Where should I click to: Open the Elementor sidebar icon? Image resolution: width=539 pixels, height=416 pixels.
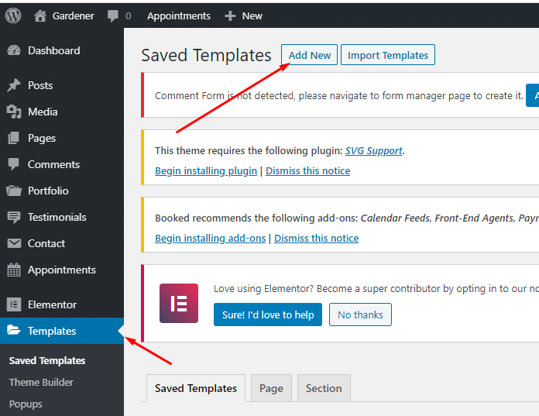14,304
